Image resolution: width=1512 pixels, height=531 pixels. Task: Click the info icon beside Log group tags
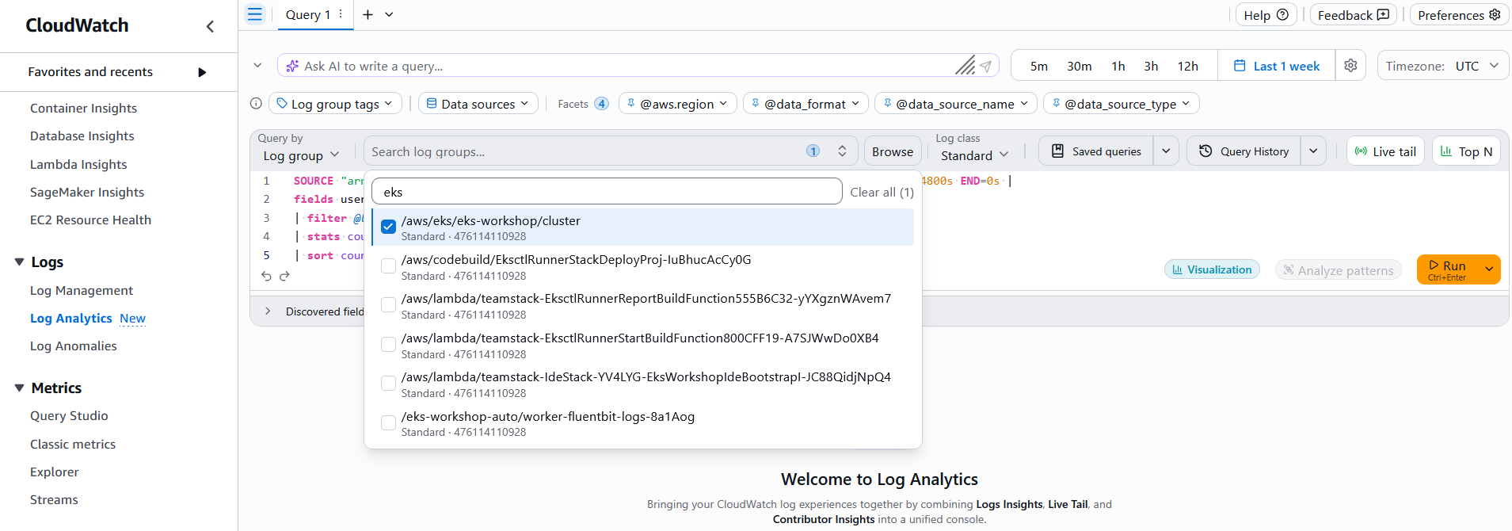[x=256, y=103]
